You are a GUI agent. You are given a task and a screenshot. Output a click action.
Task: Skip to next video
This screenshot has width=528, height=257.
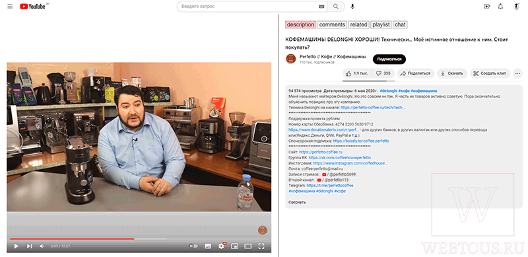coord(29,246)
